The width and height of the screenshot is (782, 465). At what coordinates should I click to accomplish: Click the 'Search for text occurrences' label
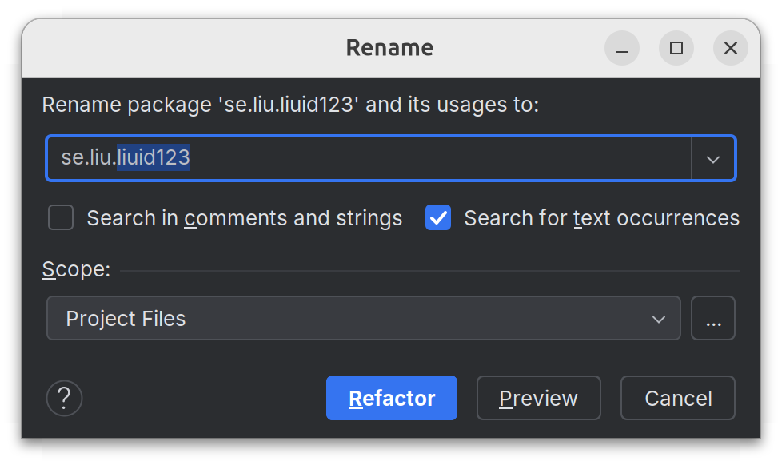coord(602,218)
